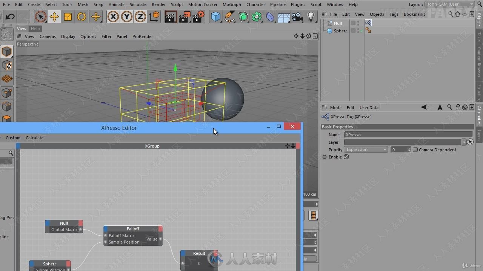483x271 pixels.
Task: Activate the Scale tool
Action: (x=68, y=17)
